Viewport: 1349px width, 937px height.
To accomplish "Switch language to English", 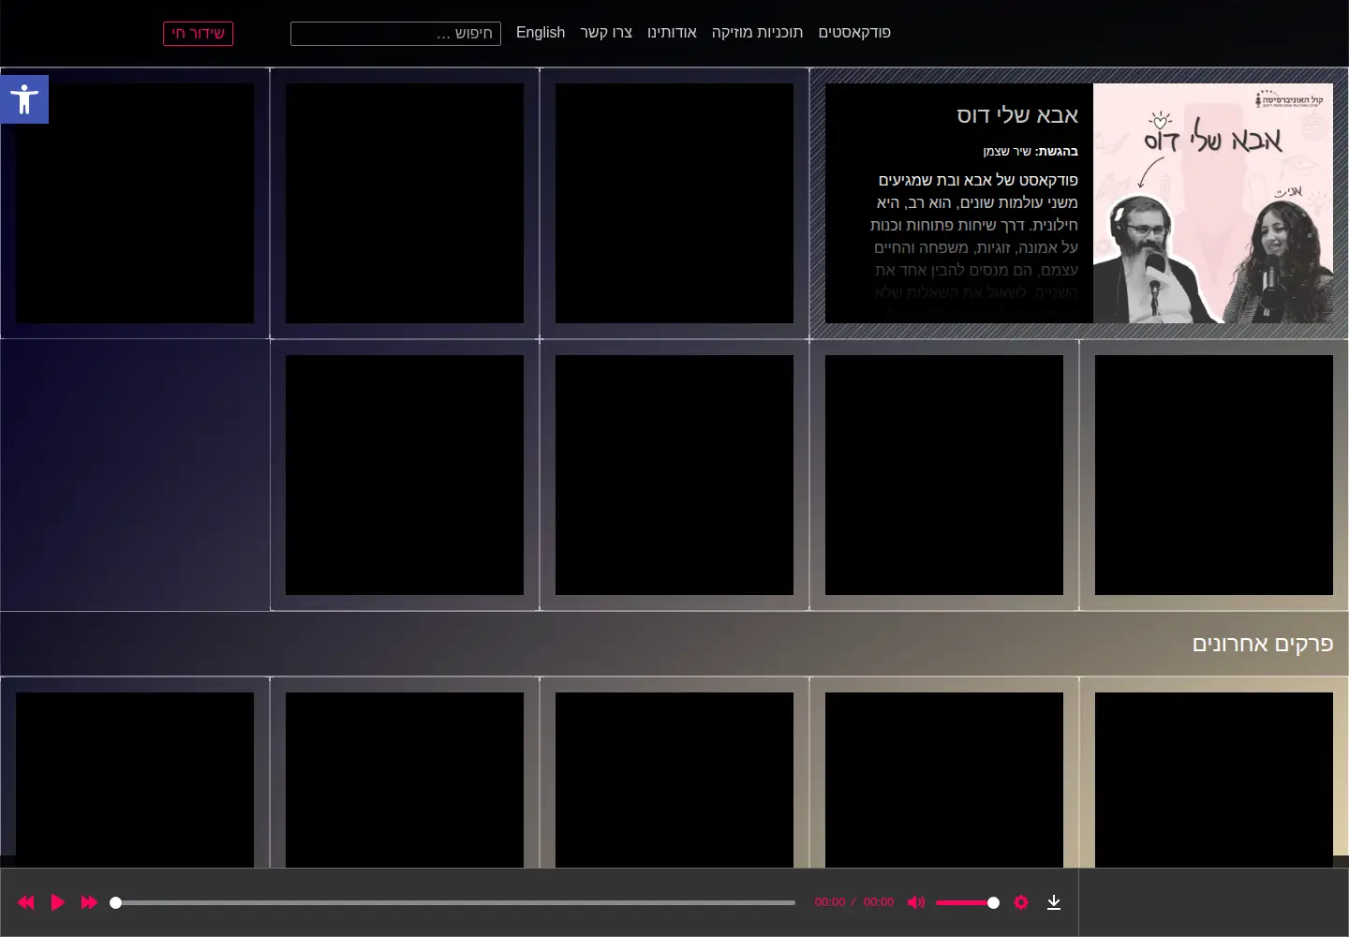I will (541, 33).
